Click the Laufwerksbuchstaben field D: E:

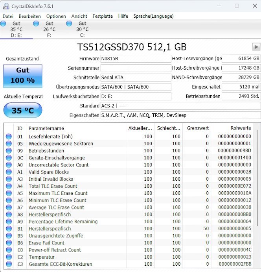136,96
